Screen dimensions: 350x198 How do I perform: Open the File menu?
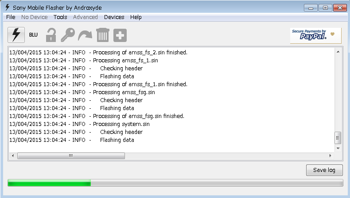pos(11,17)
